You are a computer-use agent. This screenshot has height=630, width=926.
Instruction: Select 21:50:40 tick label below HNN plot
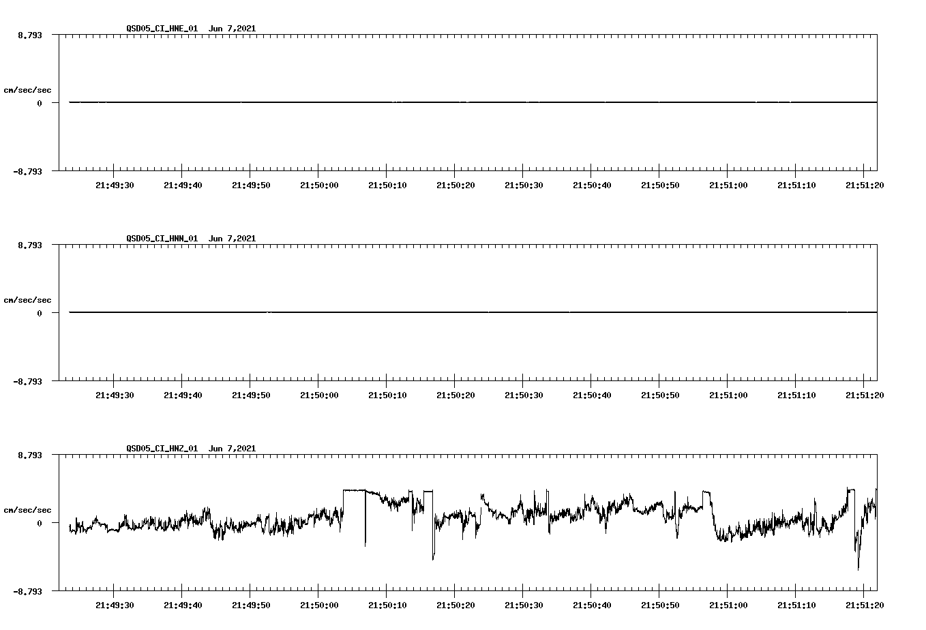tap(592, 395)
